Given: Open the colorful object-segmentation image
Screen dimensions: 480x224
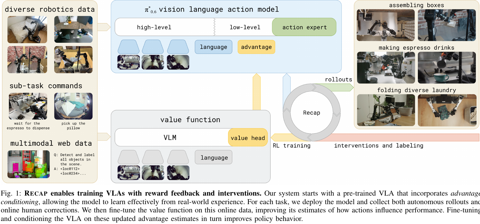Looking at the screenshot, I should click(28, 164).
